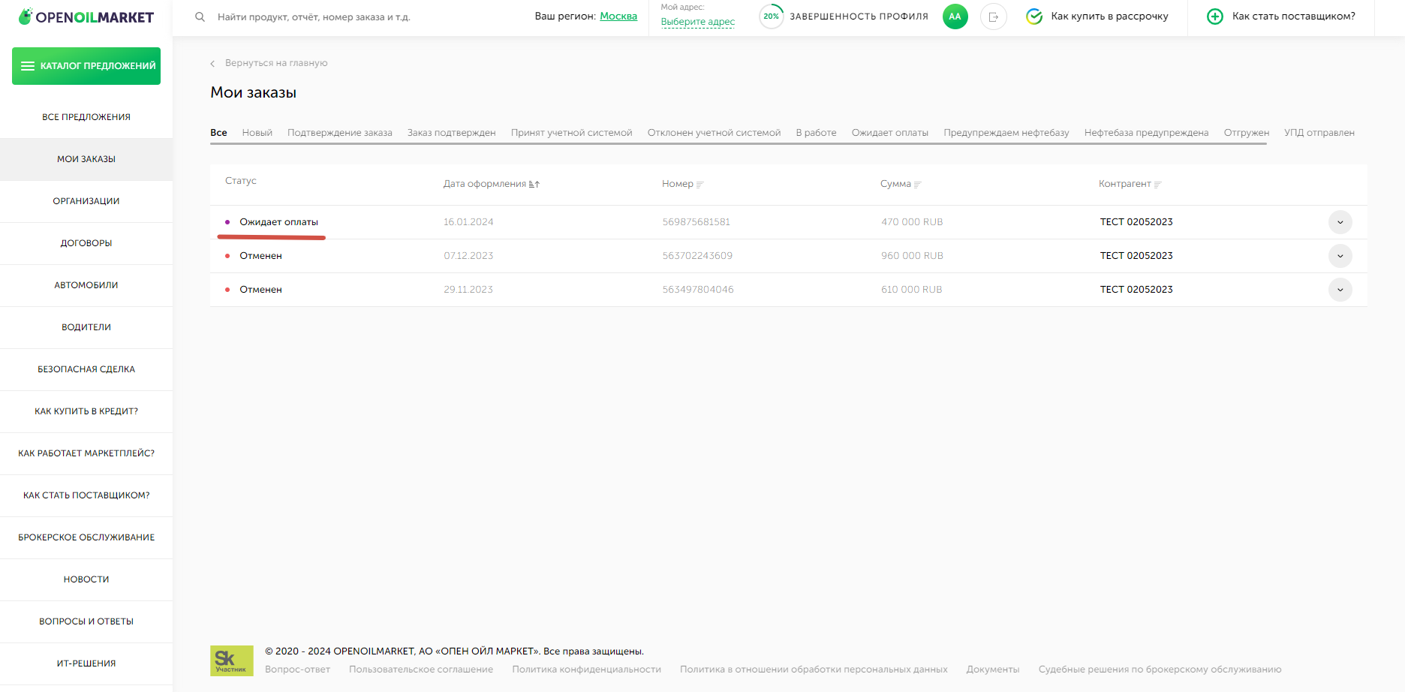Sort by Контрагент column icon
The width and height of the screenshot is (1405, 692).
click(1157, 185)
